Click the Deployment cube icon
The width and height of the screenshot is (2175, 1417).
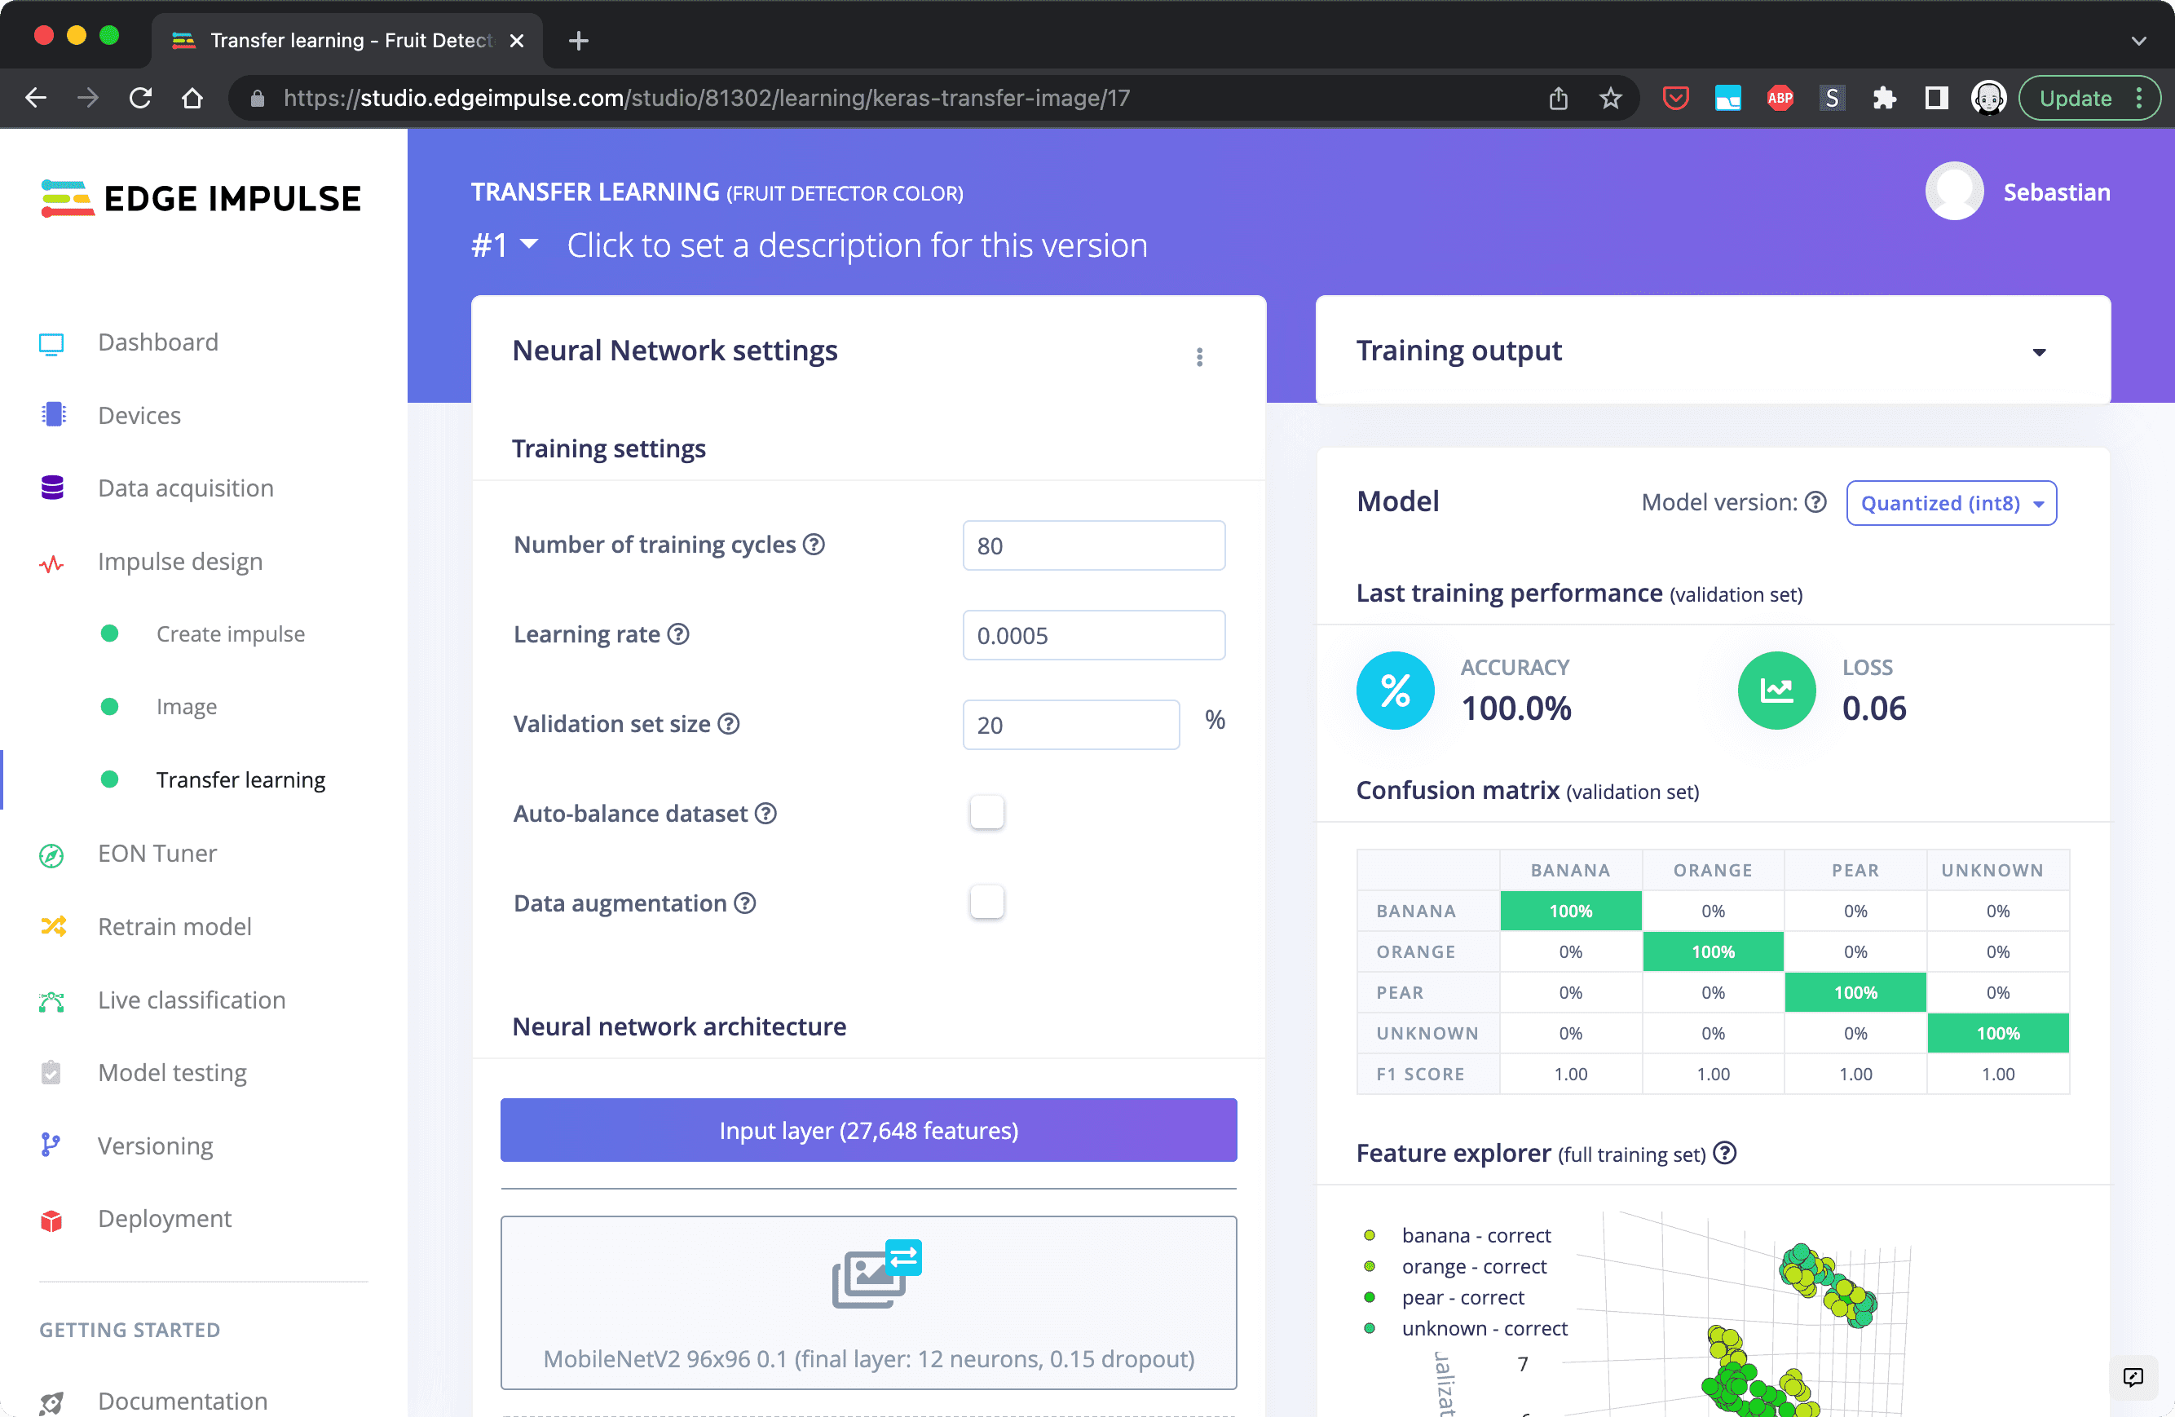pyautogui.click(x=52, y=1221)
